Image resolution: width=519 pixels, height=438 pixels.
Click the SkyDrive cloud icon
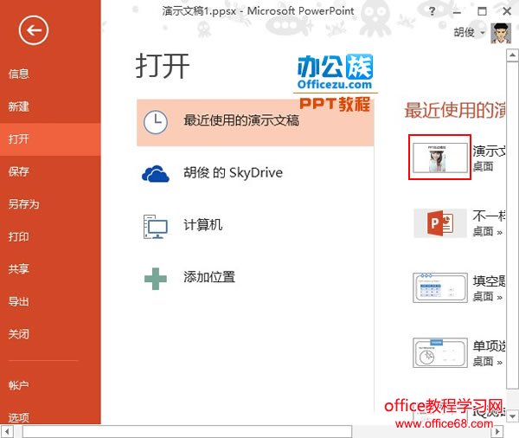click(x=155, y=174)
